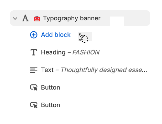Viewport: 162px width, 124px height.
Task: Select the Typography banner section label
Action: [x=72, y=18]
